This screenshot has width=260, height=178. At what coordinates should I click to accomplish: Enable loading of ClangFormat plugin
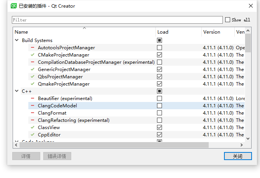click(x=160, y=113)
